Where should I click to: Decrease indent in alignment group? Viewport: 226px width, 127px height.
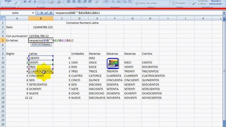85,1
